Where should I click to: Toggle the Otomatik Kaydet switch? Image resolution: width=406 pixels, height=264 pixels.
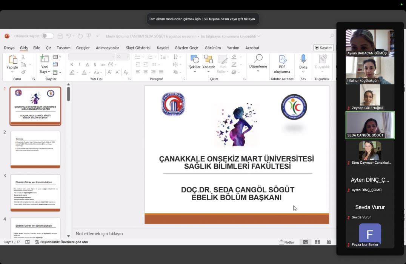pos(48,36)
